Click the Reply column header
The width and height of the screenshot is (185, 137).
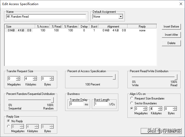coord(142,27)
